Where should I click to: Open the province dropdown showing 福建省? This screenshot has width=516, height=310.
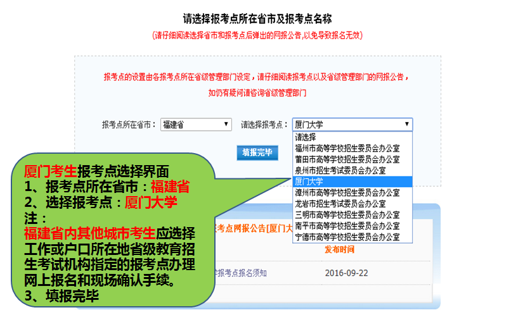[x=195, y=125]
